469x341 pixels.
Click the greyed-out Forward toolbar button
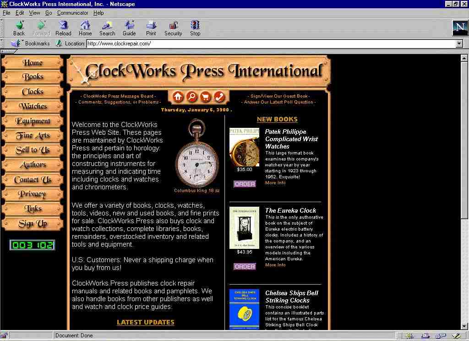click(x=41, y=28)
